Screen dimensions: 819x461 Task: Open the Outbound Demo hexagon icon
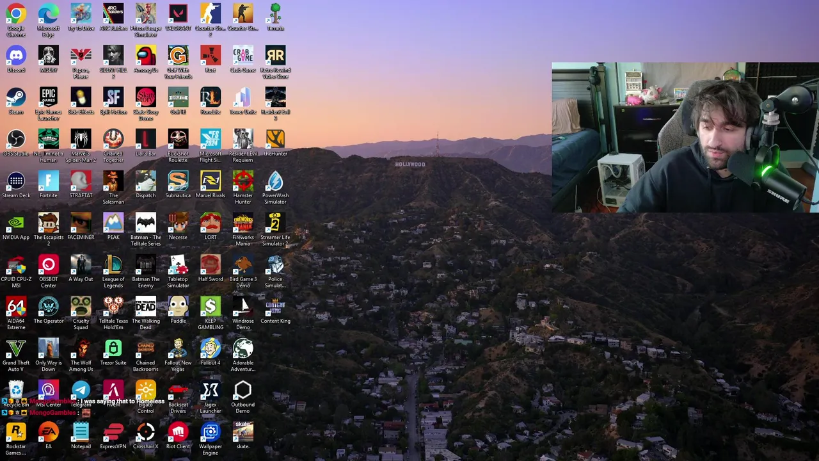coord(243,389)
